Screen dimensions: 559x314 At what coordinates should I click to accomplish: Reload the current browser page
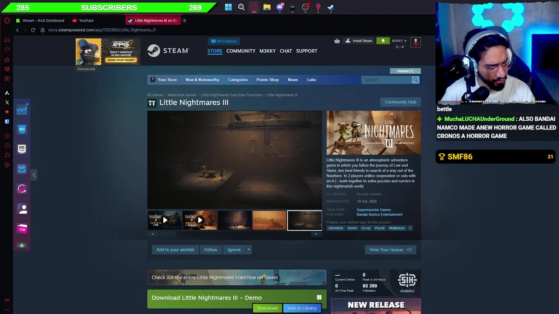click(x=33, y=30)
